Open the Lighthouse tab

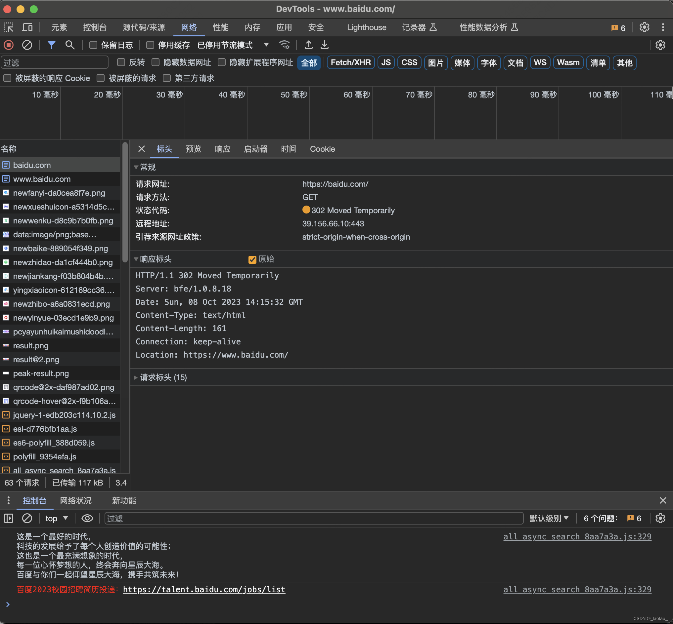[x=366, y=27]
